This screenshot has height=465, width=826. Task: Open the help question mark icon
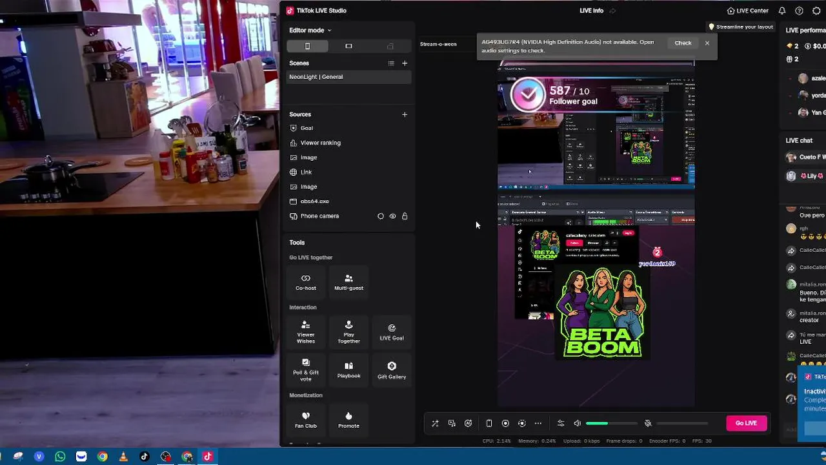point(799,11)
